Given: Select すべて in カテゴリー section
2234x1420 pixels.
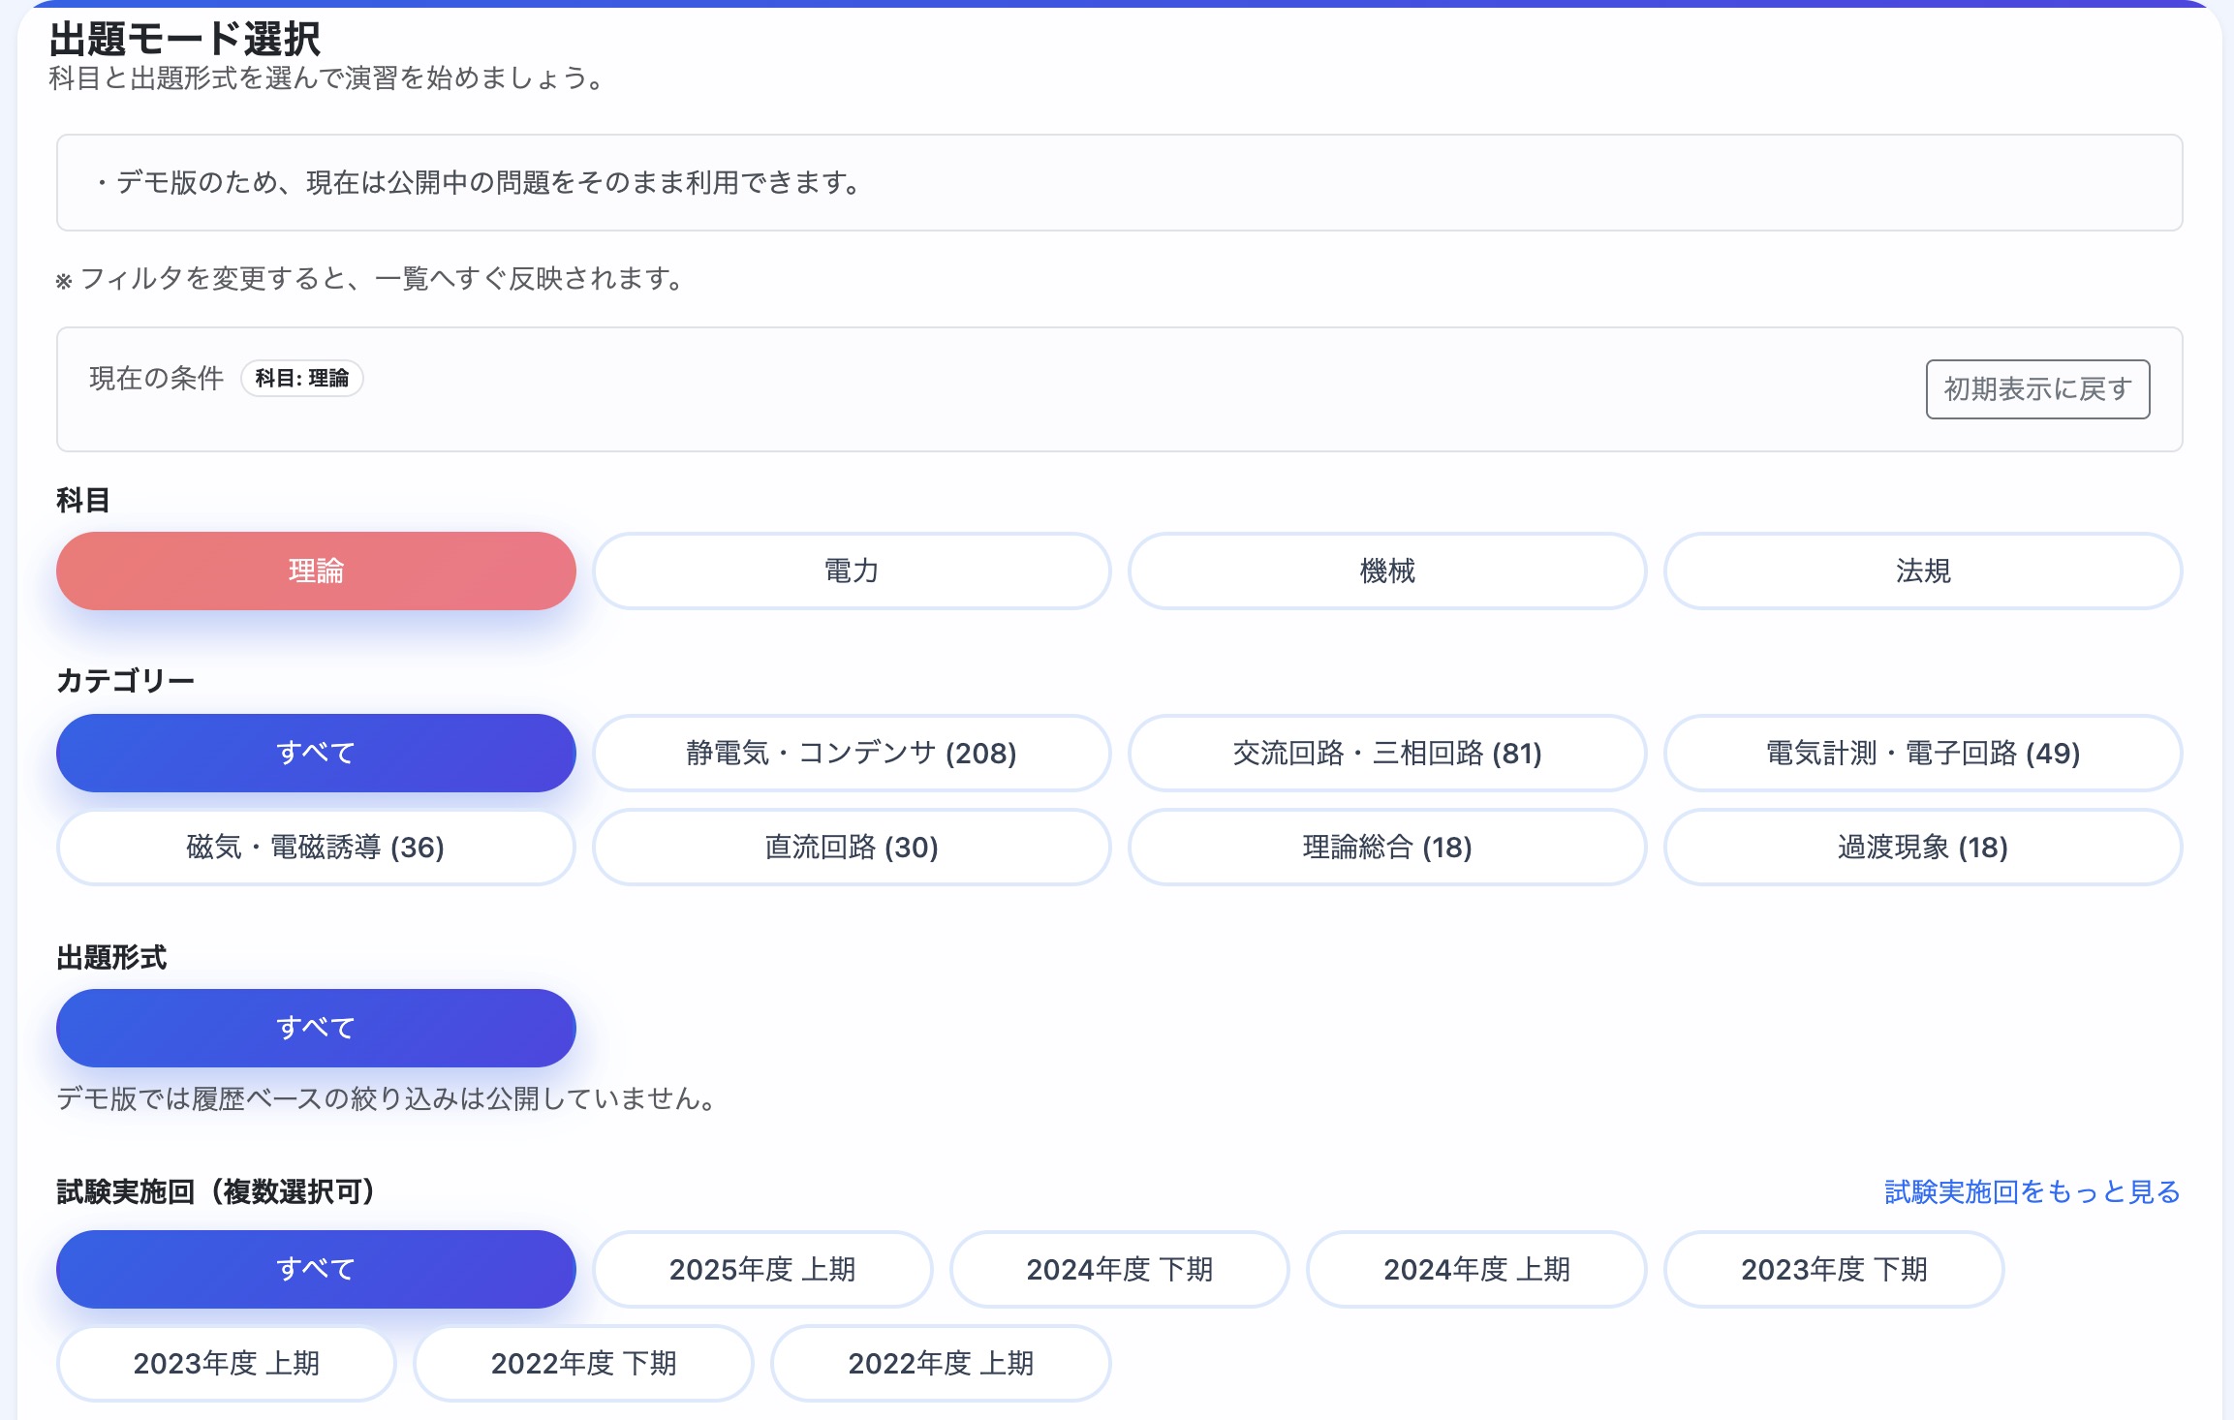Looking at the screenshot, I should [x=316, y=753].
